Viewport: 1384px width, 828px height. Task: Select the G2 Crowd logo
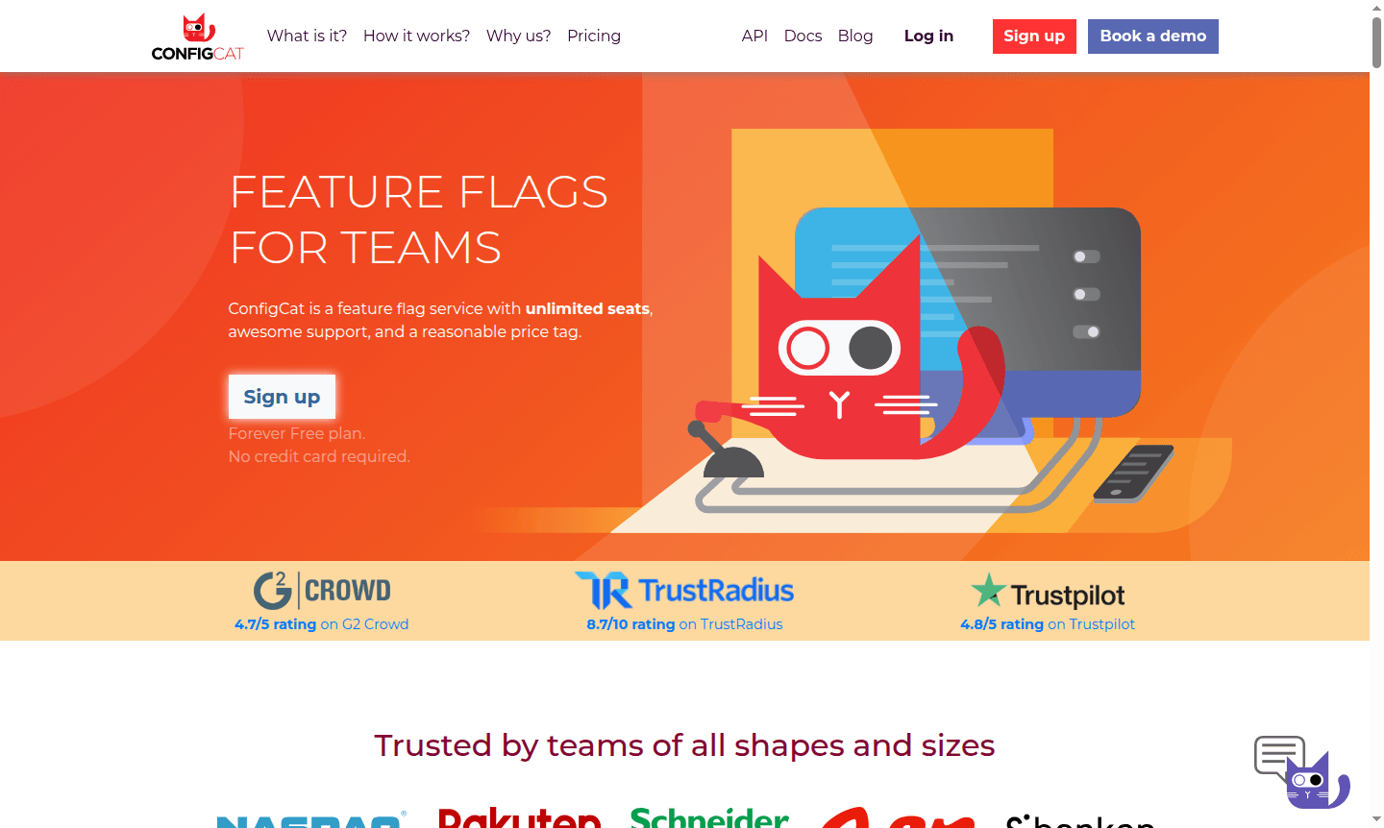click(x=322, y=590)
